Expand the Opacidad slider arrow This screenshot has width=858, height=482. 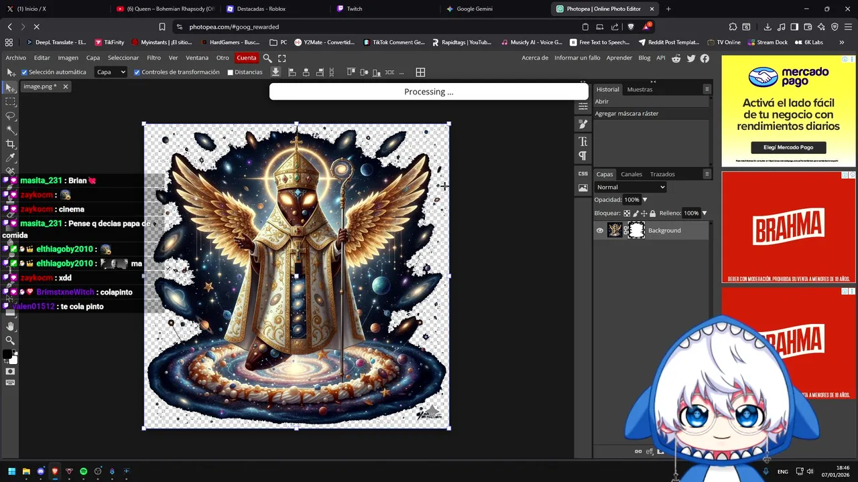(x=645, y=200)
